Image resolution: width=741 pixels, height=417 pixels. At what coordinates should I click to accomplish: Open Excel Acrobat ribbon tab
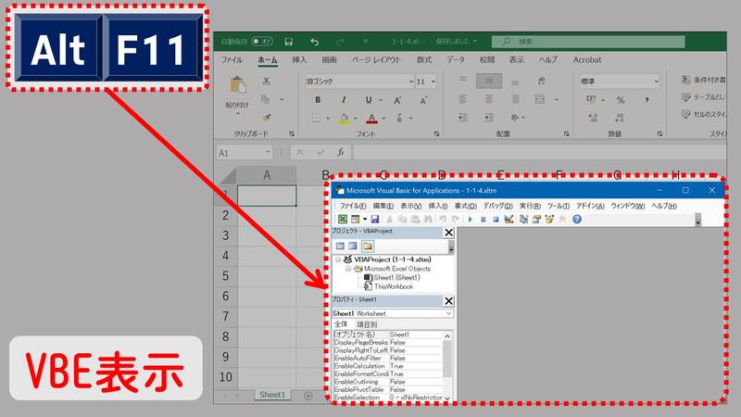coord(587,59)
